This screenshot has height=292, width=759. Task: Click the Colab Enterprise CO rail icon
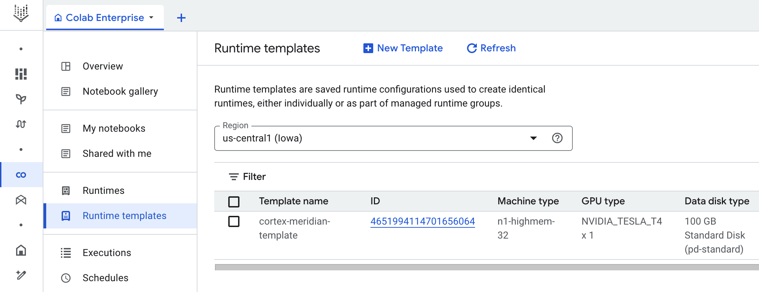click(x=21, y=175)
